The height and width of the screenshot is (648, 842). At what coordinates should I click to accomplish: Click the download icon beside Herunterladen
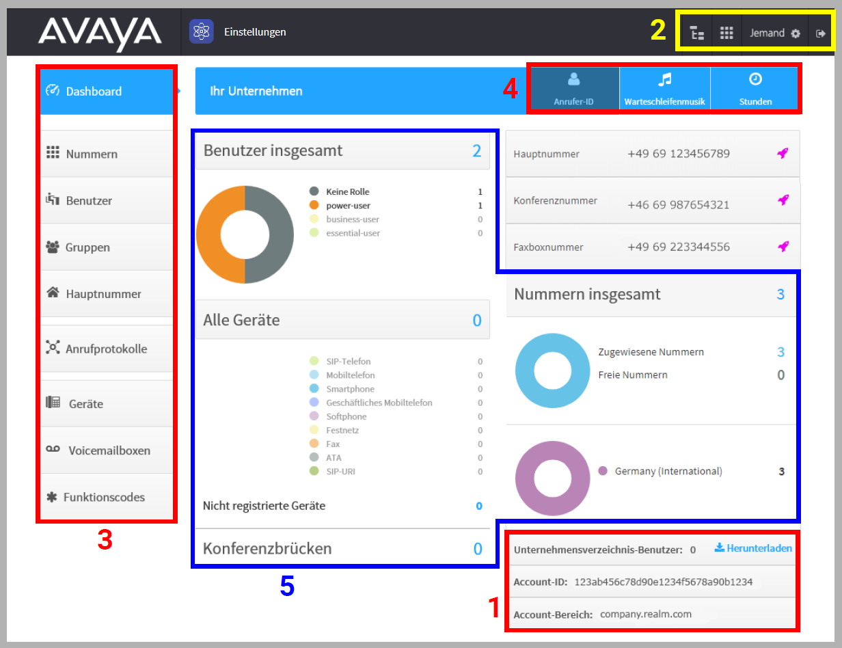(719, 548)
